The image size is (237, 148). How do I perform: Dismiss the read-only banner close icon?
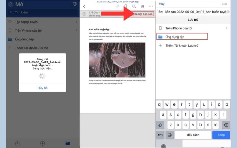(84, 14)
